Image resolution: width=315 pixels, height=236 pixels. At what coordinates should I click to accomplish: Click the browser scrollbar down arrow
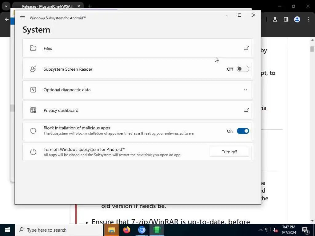pyautogui.click(x=312, y=221)
